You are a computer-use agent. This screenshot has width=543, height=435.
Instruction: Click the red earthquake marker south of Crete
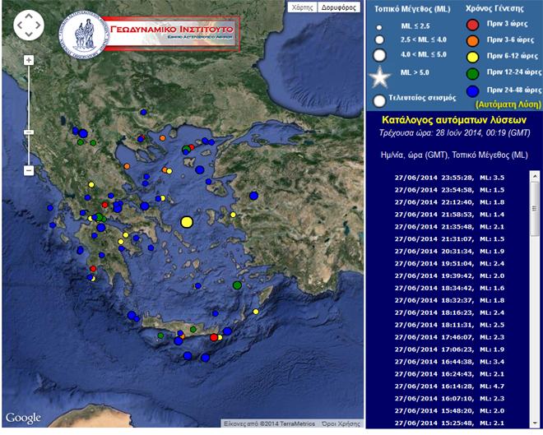[x=214, y=337]
